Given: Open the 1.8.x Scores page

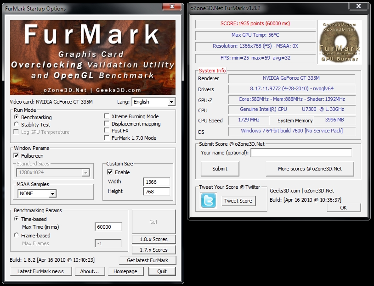Looking at the screenshot, I should click(x=153, y=239).
